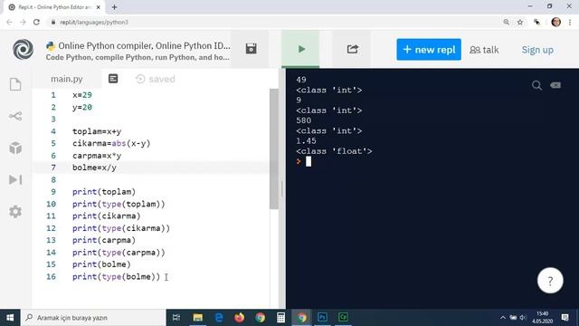Open Microsoft Edge from the taskbar
This screenshot has height=326, width=579.
click(219, 318)
